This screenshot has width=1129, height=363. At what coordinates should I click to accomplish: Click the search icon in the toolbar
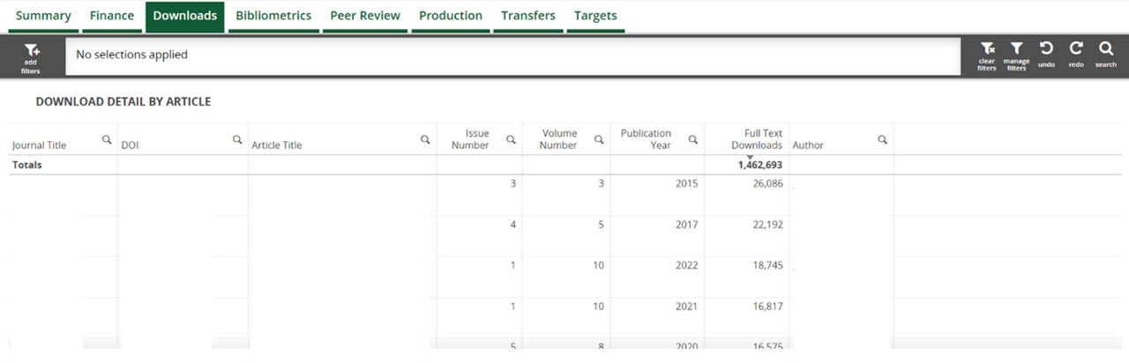pos(1106,55)
